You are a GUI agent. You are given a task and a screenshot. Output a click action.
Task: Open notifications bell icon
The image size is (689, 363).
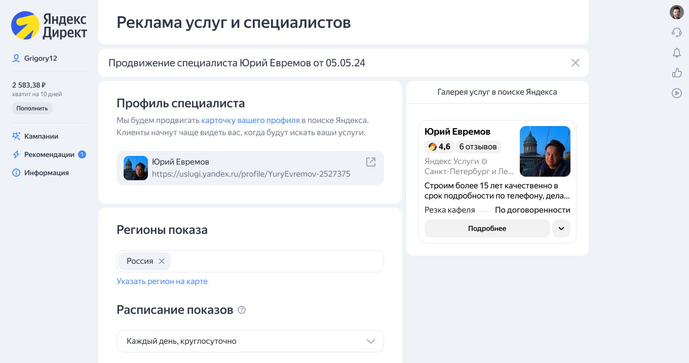pos(676,53)
